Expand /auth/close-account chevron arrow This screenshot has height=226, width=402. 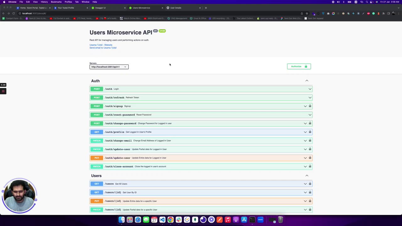305,166
